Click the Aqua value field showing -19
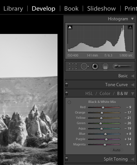Screen dimensions: 137x165 pos(128,128)
